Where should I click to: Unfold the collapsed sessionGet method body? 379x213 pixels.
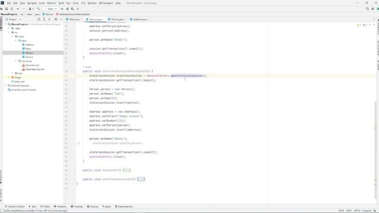coord(126,170)
